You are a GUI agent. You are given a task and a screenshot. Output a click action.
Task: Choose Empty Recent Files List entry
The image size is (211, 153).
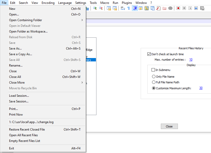point(43,141)
